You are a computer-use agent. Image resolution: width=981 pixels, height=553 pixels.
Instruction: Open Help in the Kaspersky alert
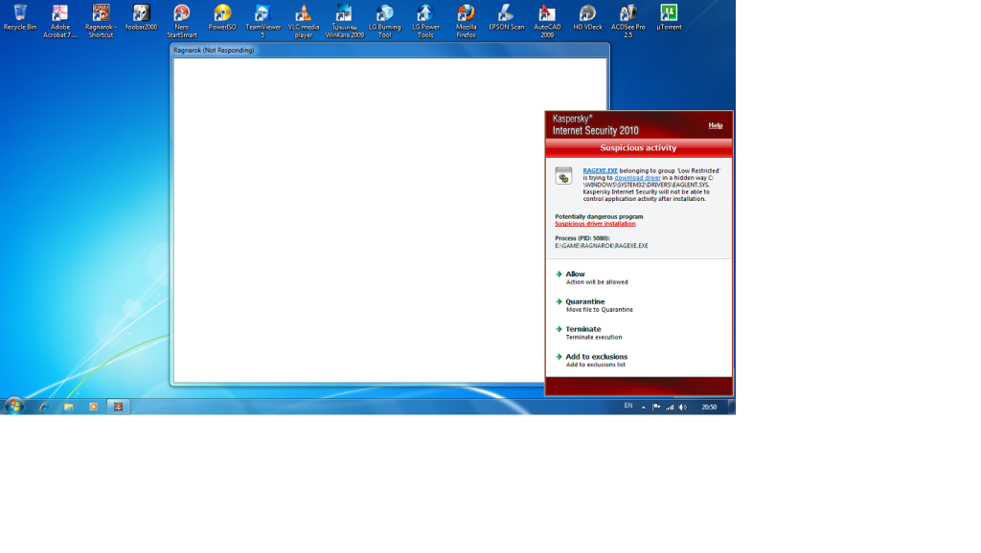[x=715, y=125]
